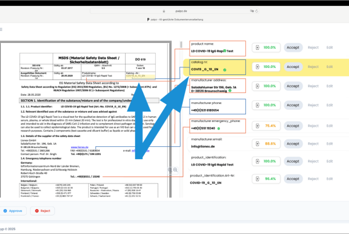Reject the manufacturer phone value
The height and width of the screenshot is (234, 349).
click(313, 105)
